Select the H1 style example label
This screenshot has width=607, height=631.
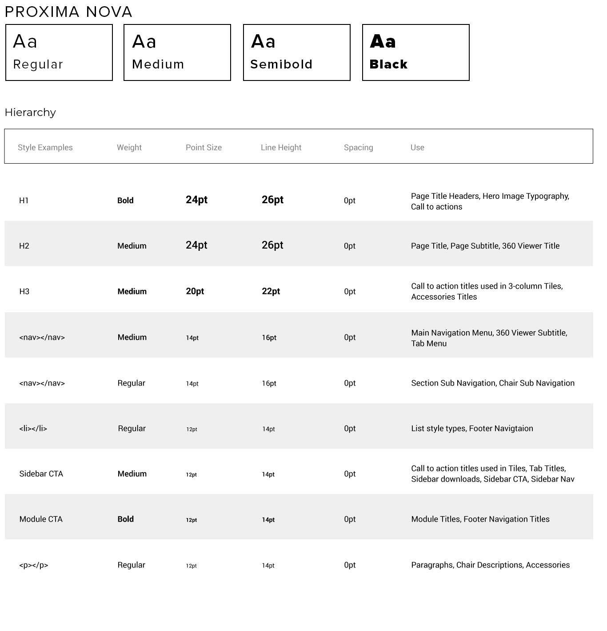click(24, 201)
